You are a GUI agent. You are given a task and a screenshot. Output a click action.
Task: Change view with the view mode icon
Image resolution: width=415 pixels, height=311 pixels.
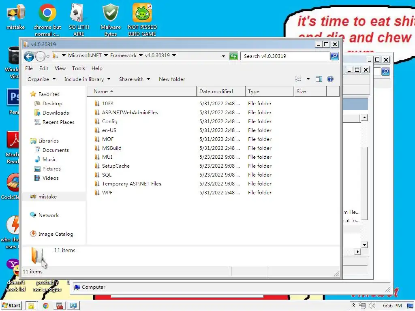coord(298,79)
